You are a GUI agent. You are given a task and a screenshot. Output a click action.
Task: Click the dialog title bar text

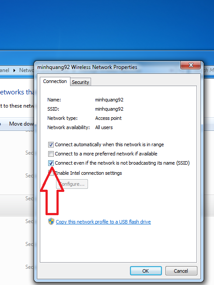[87, 67]
